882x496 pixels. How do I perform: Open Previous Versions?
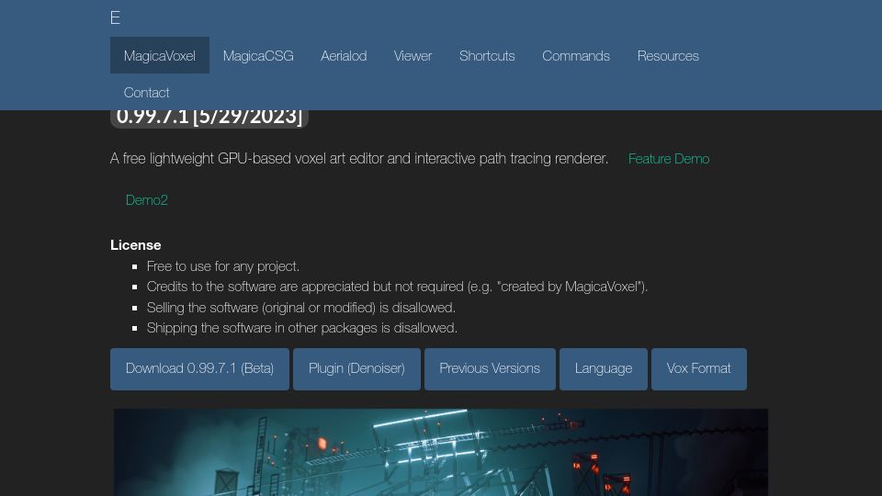click(x=490, y=369)
